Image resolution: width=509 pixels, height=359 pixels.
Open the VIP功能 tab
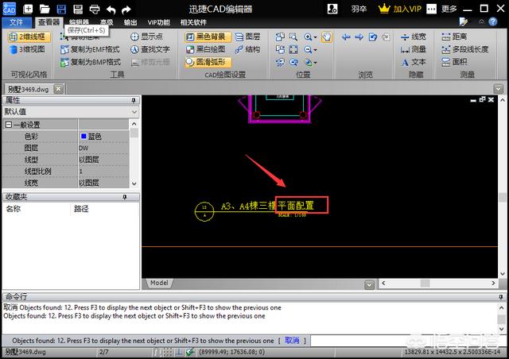tap(159, 22)
